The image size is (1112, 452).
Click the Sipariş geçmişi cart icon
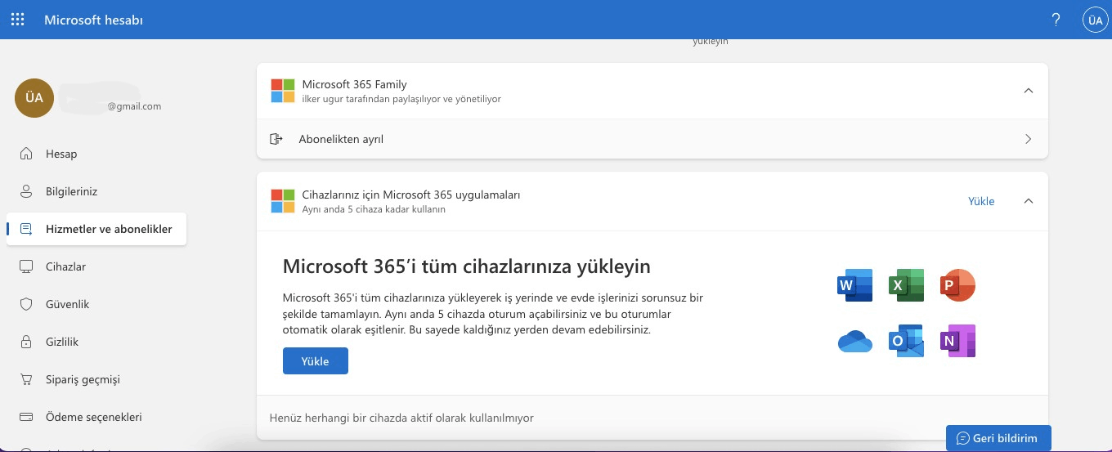pos(26,379)
